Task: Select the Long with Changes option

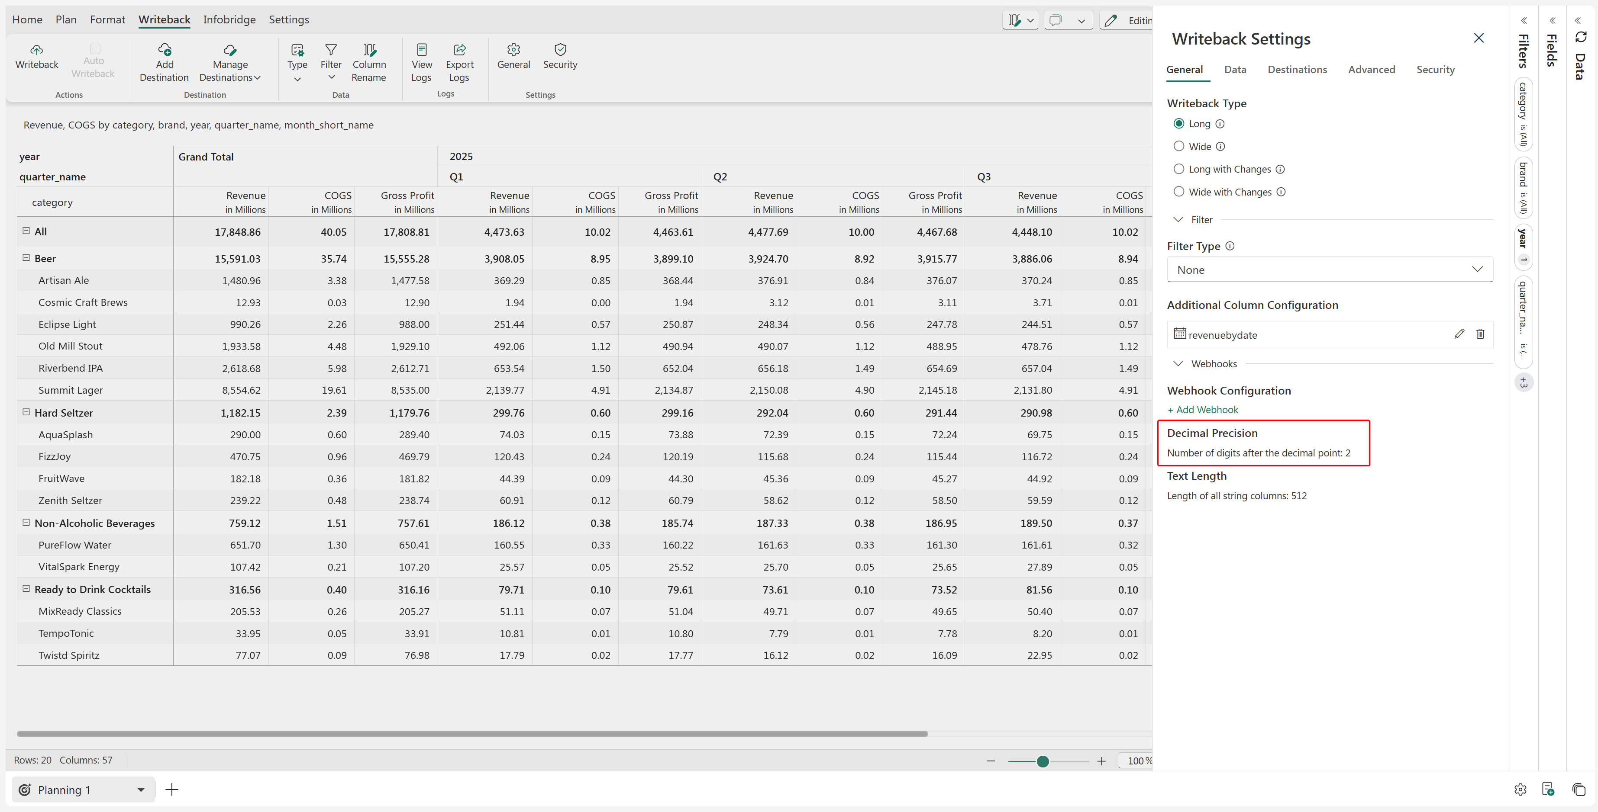Action: (1178, 169)
